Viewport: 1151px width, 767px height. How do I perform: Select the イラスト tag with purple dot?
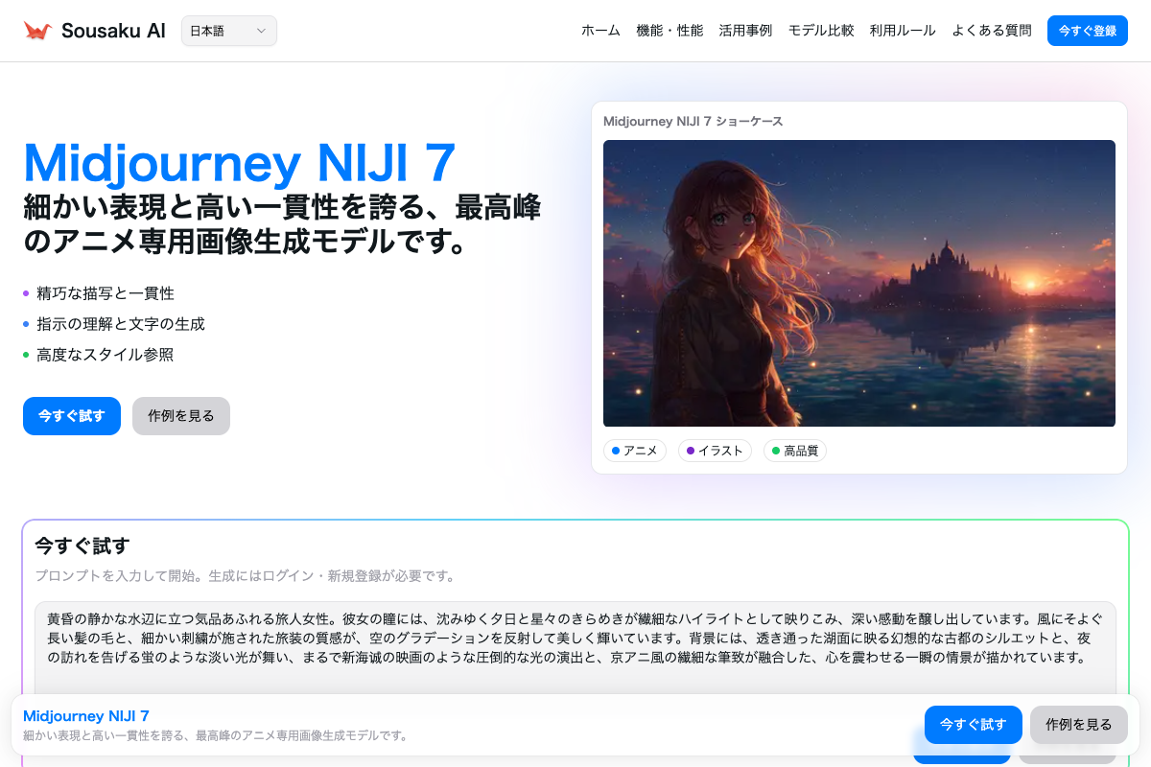[716, 451]
